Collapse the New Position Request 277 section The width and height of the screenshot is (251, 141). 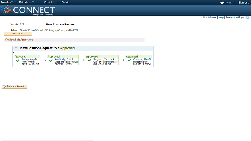point(16,48)
